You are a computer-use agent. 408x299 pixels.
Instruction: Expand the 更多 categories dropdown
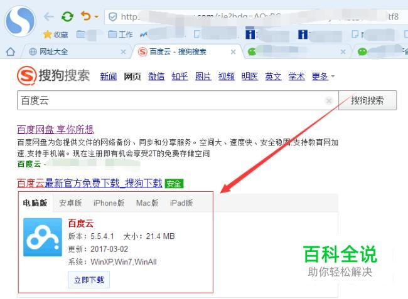(x=323, y=76)
